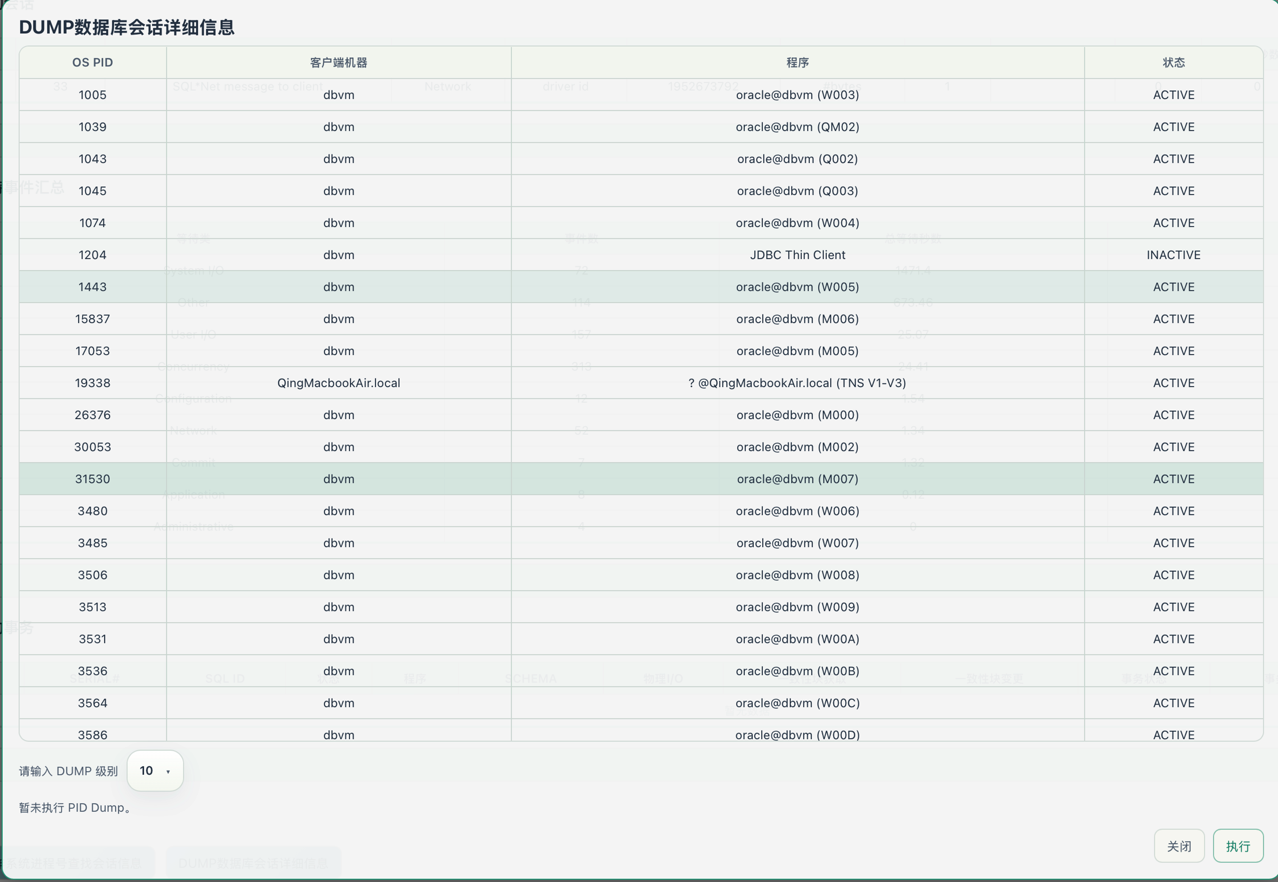Open the DUMP level dropdown showing 10
This screenshot has height=882, width=1278.
pos(155,770)
